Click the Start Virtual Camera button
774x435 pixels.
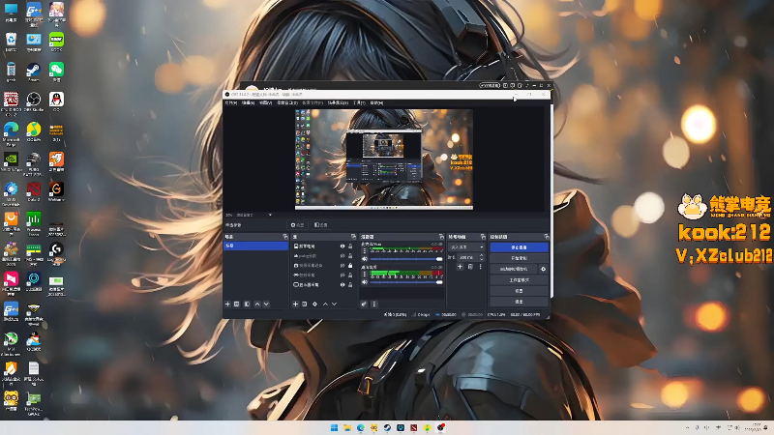point(514,270)
